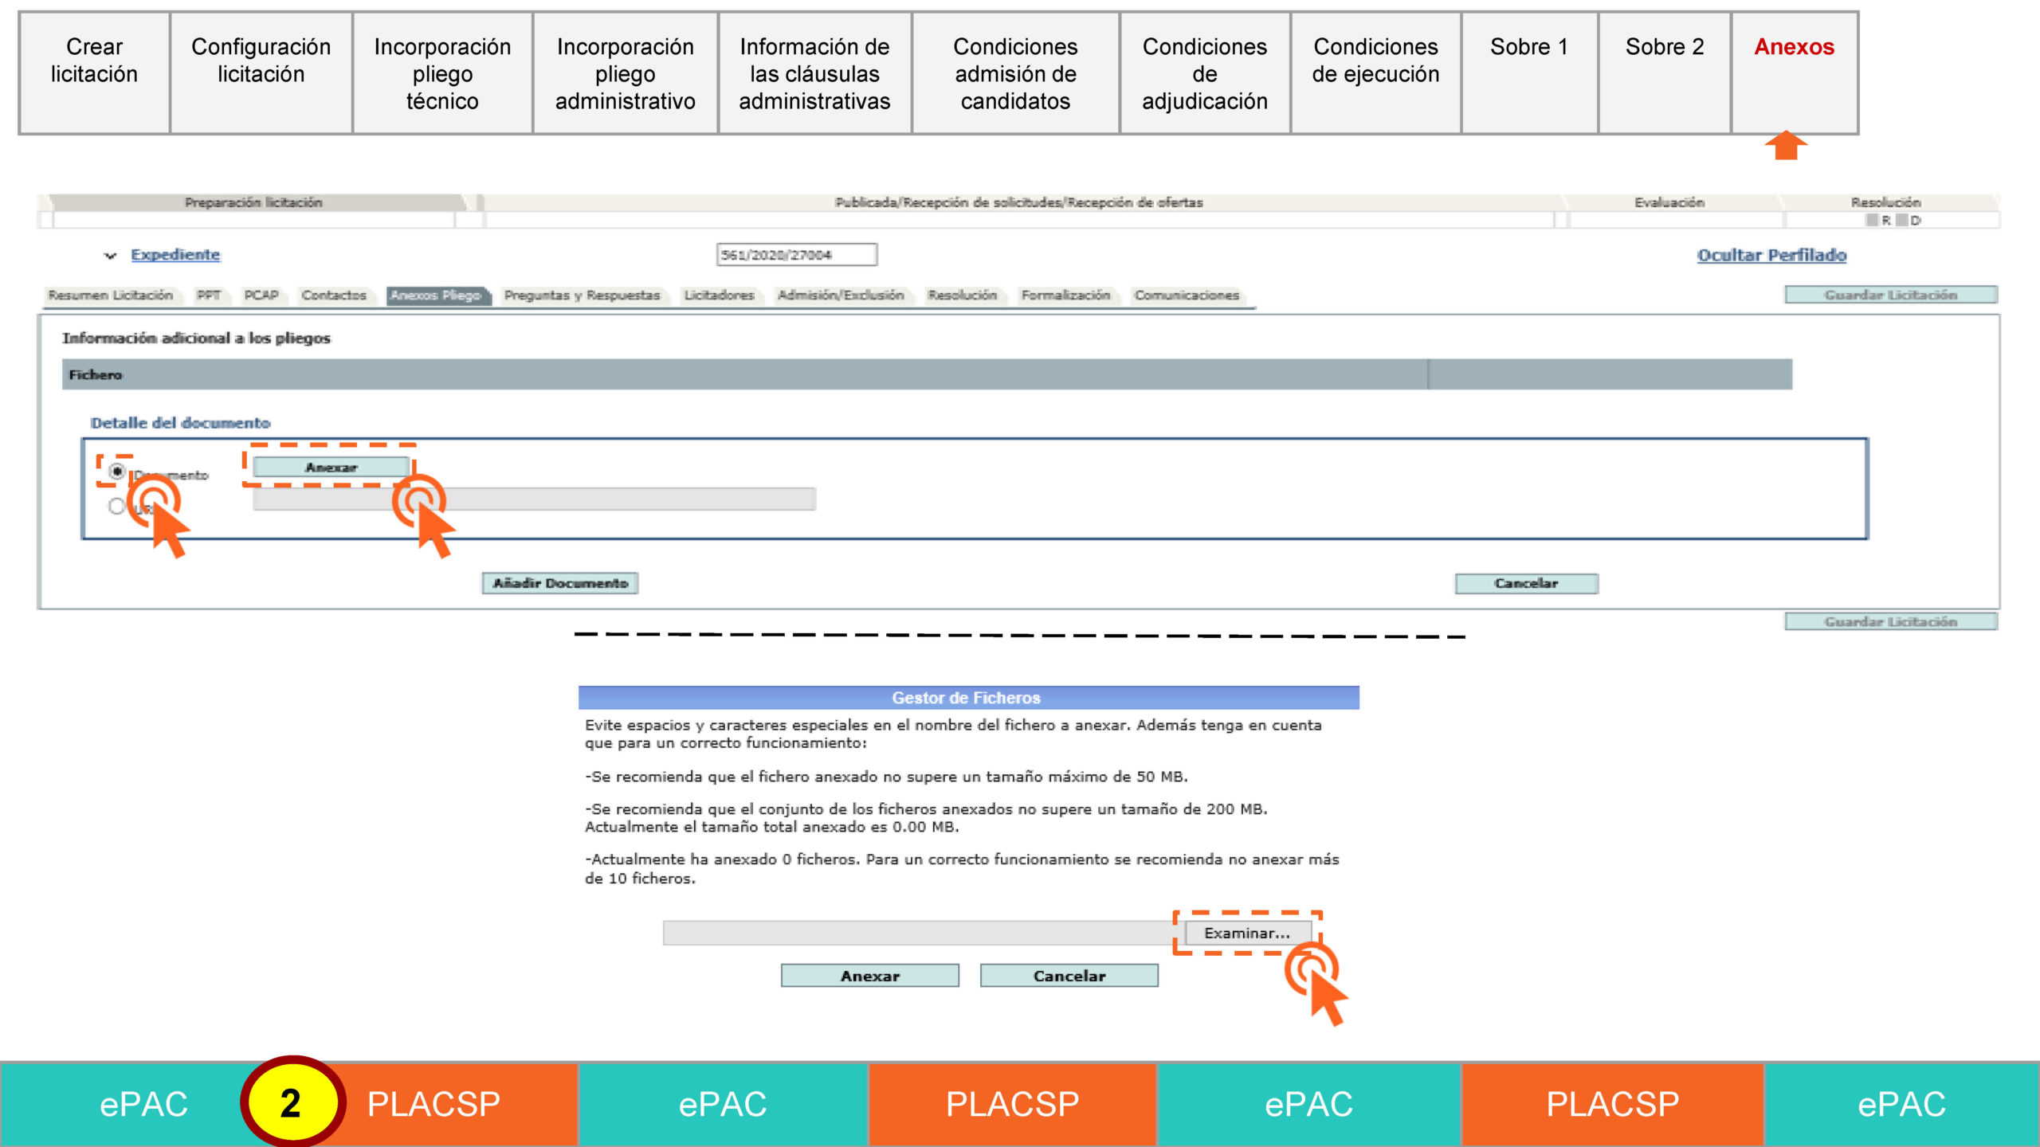Image resolution: width=2040 pixels, height=1147 pixels.
Task: Open the Expediente link
Action: [x=175, y=255]
